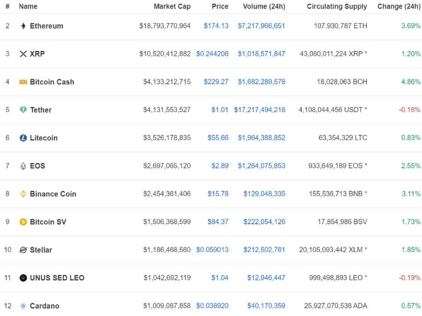Click the Bitcoin SV gold icon
This screenshot has width=422, height=316.
(x=23, y=222)
